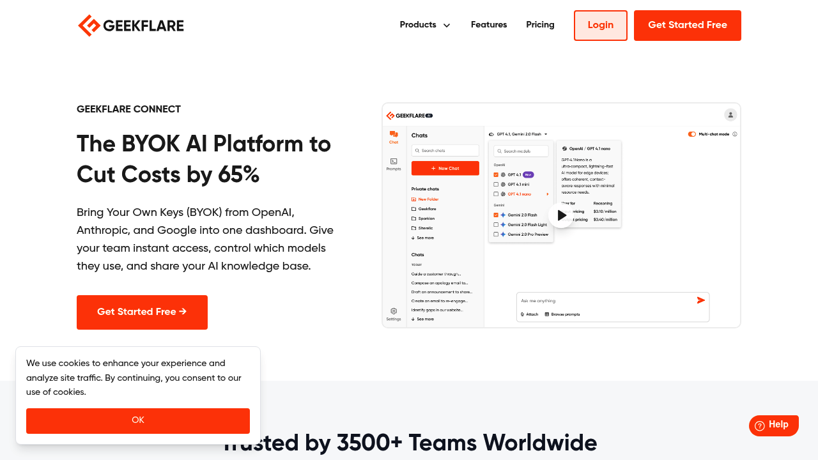Click the 'BYOK AI Platform' headline
818x460 pixels.
point(204,159)
